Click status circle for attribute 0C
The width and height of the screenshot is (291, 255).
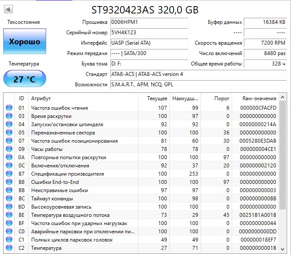coord(9,165)
